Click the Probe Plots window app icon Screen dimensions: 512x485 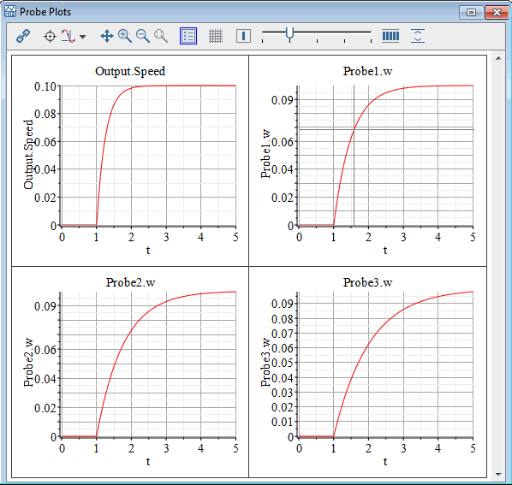click(x=10, y=11)
